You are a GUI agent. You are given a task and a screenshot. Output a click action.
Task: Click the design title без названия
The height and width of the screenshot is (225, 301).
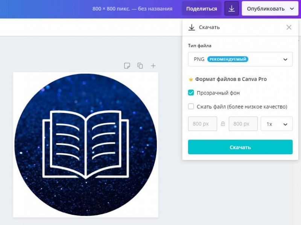click(155, 9)
